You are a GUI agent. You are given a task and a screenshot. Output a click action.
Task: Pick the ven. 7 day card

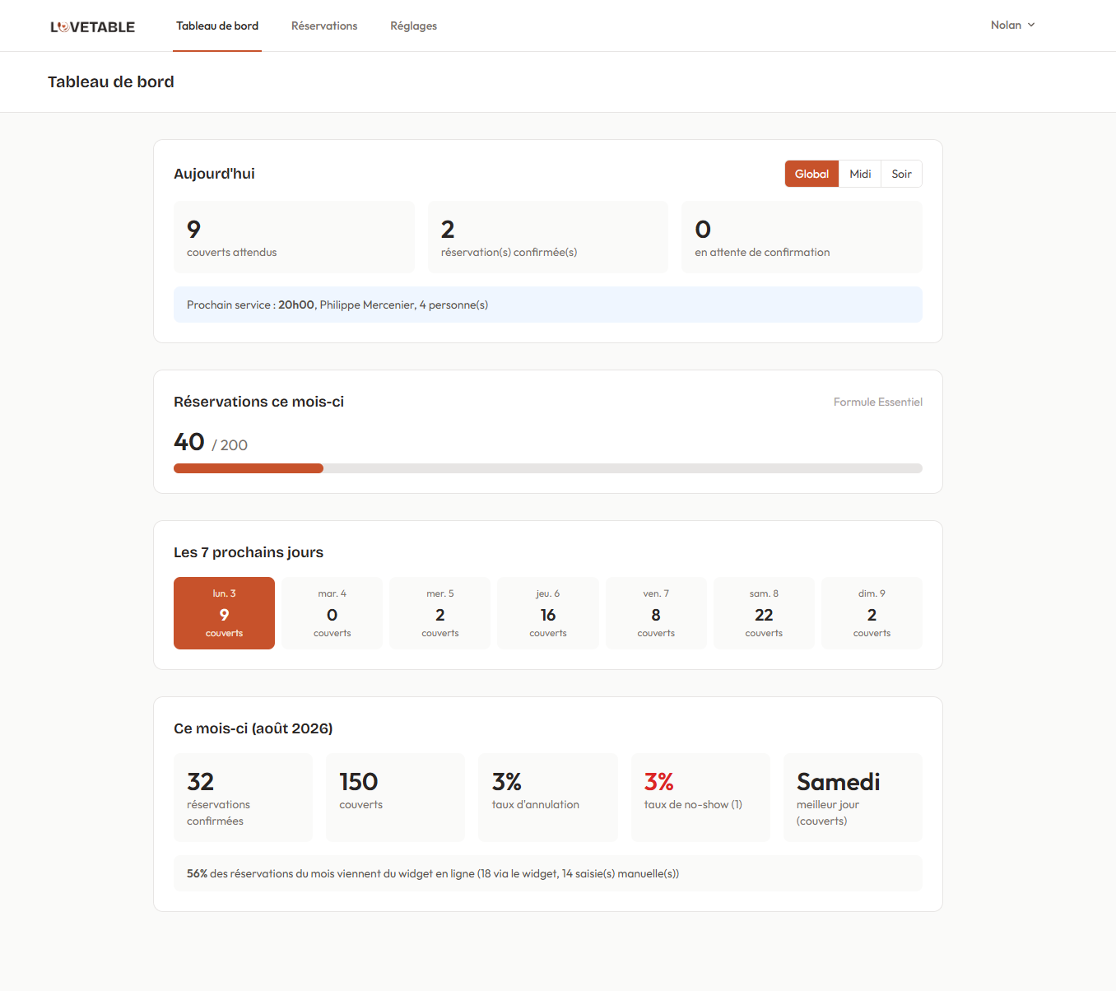tap(656, 613)
